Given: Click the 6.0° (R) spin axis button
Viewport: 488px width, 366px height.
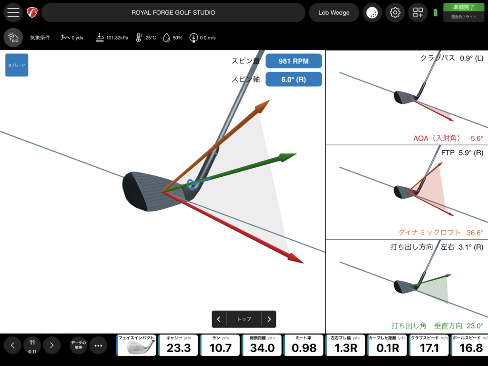Looking at the screenshot, I should (x=294, y=79).
